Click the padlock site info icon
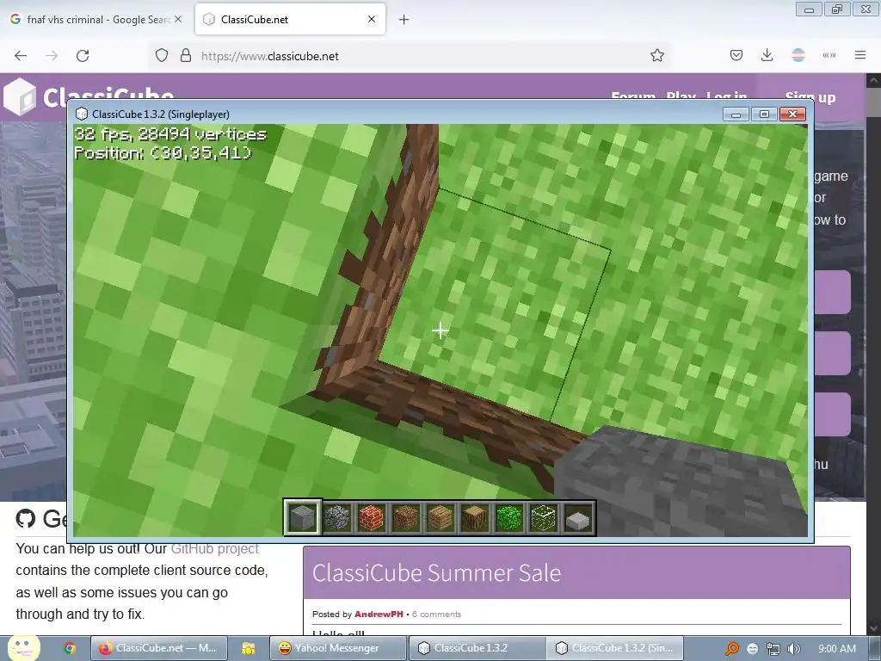Screen dimensions: 881x661 coord(186,56)
